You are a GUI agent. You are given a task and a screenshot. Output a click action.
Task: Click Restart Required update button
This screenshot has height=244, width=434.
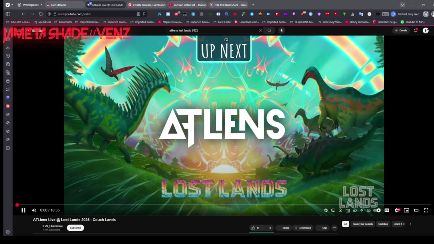[405, 14]
